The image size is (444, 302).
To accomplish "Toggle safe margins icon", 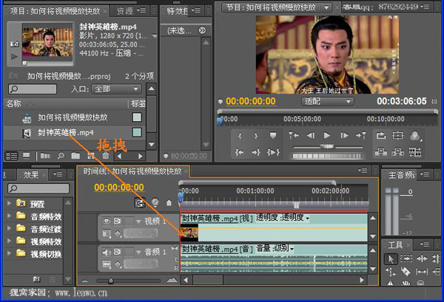I will tap(397, 136).
